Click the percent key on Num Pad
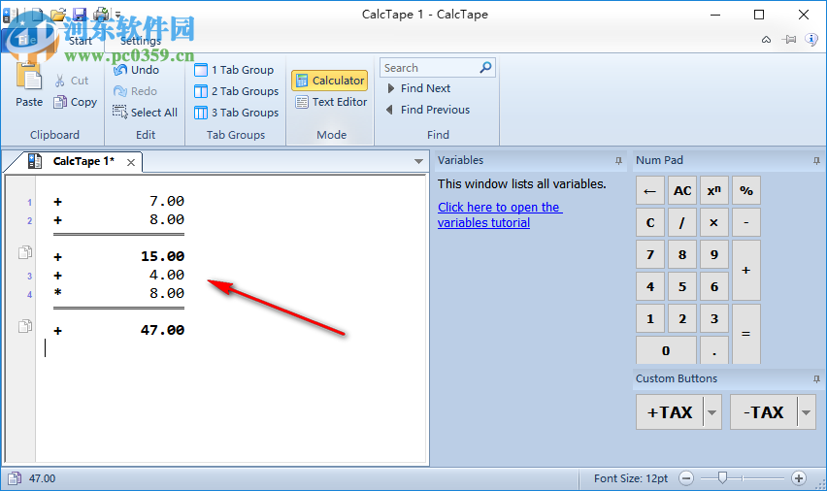The image size is (827, 491). click(746, 190)
